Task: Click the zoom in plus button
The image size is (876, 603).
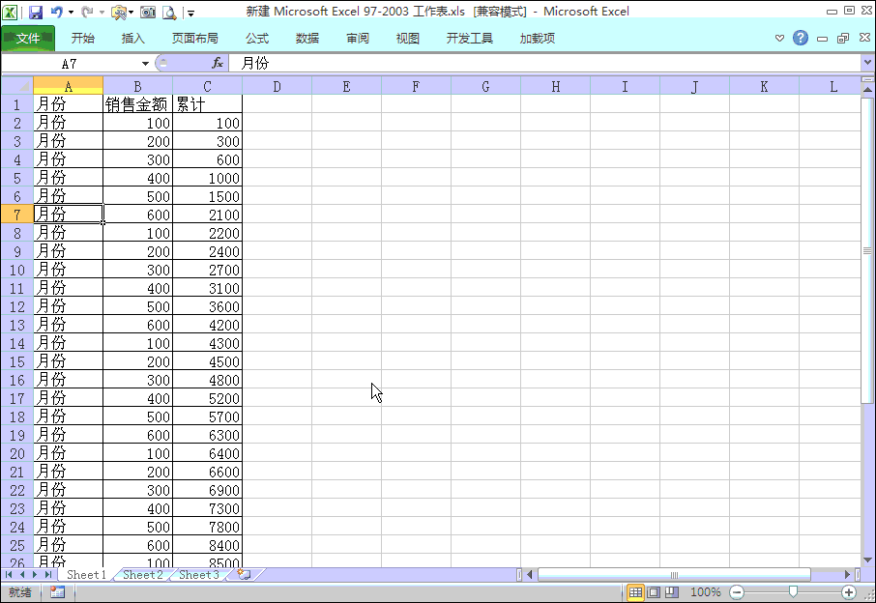Action: 849,592
